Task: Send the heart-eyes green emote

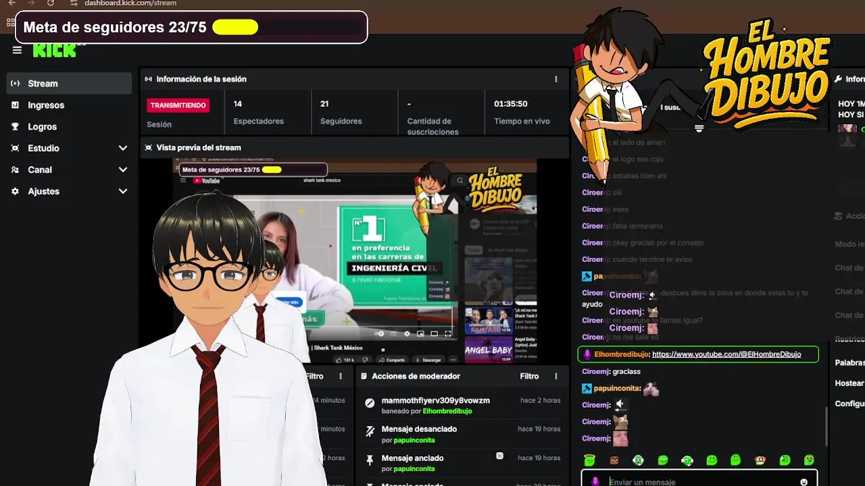Action: point(809,460)
